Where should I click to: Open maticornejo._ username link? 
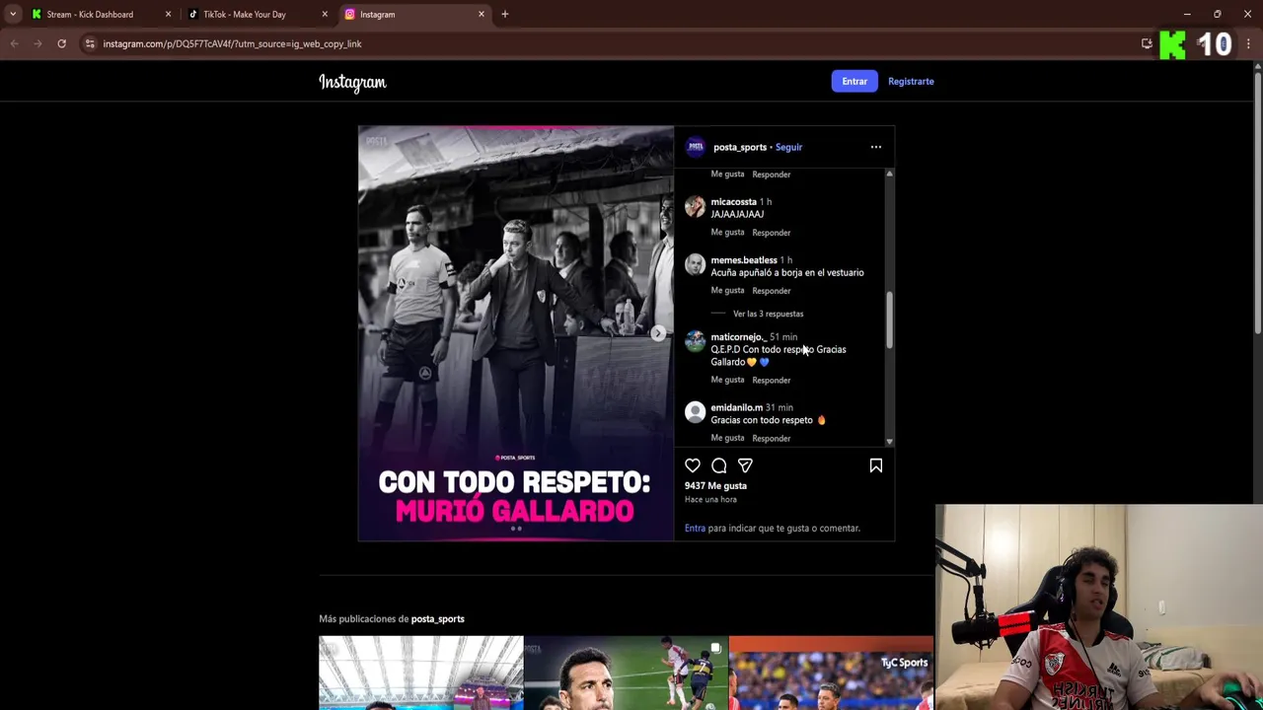point(738,336)
